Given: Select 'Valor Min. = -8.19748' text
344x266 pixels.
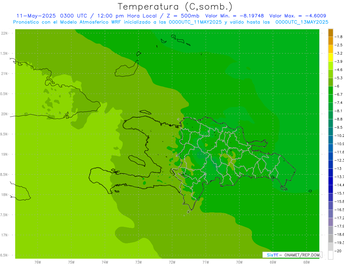Looking at the screenshot, I should (x=234, y=16).
